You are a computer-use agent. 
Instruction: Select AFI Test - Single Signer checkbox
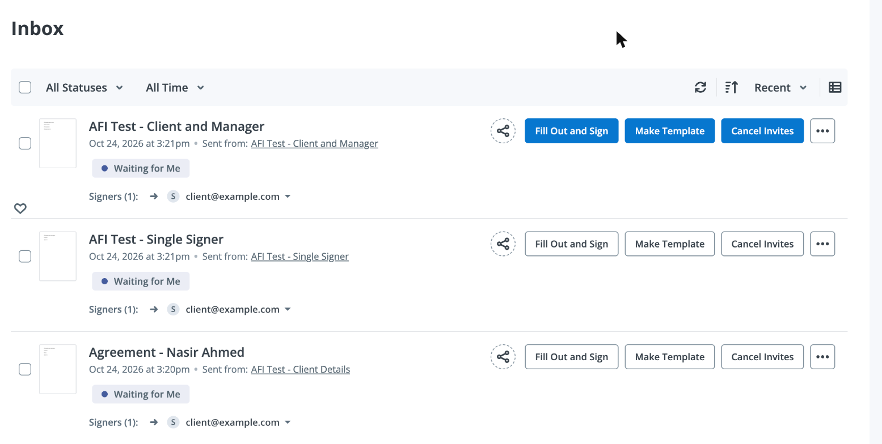point(25,257)
